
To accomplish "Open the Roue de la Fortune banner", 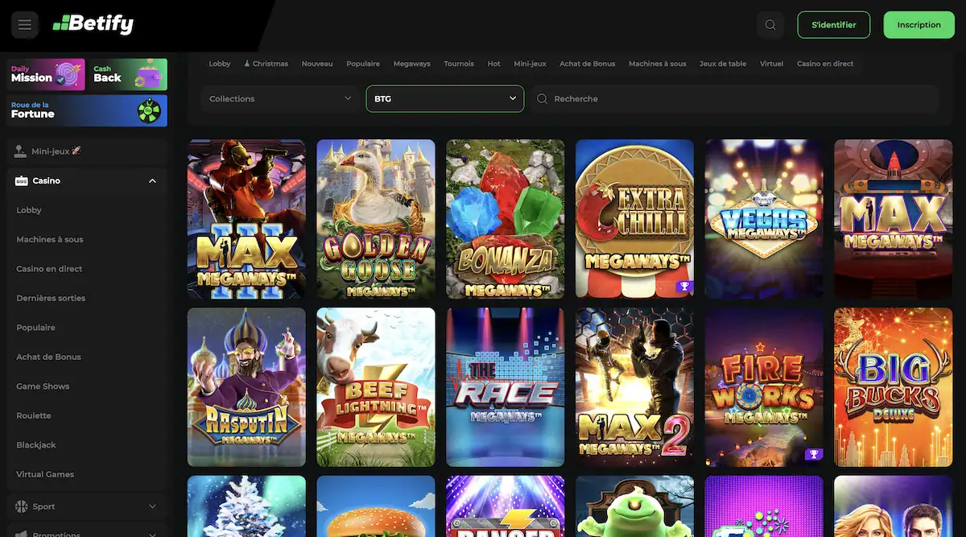I will [87, 110].
